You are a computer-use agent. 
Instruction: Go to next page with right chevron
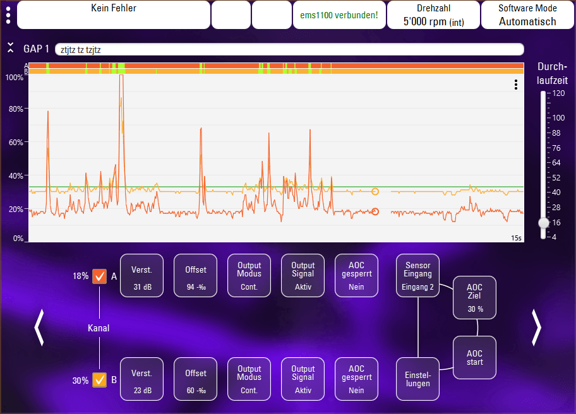536,328
